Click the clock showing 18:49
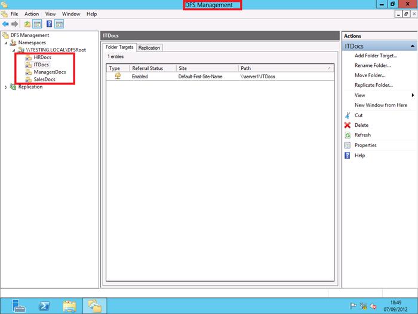 click(x=395, y=303)
